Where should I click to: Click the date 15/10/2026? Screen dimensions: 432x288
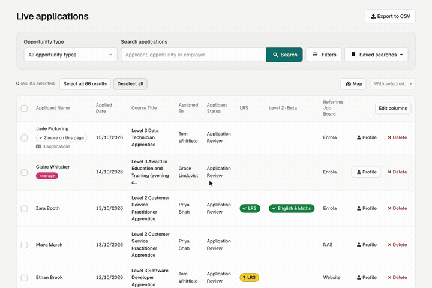pyautogui.click(x=109, y=137)
